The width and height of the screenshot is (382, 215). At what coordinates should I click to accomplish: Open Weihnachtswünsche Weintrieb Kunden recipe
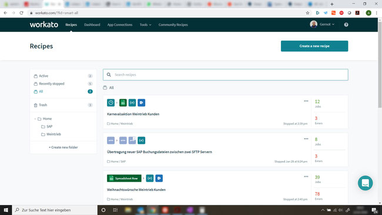tap(136, 190)
